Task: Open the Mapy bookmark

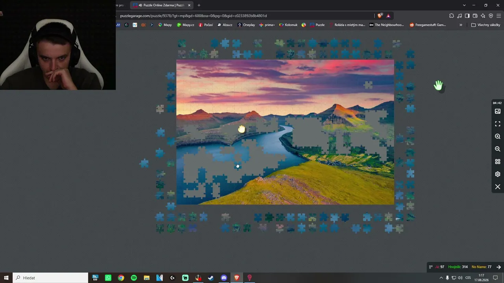Action: [x=165, y=25]
